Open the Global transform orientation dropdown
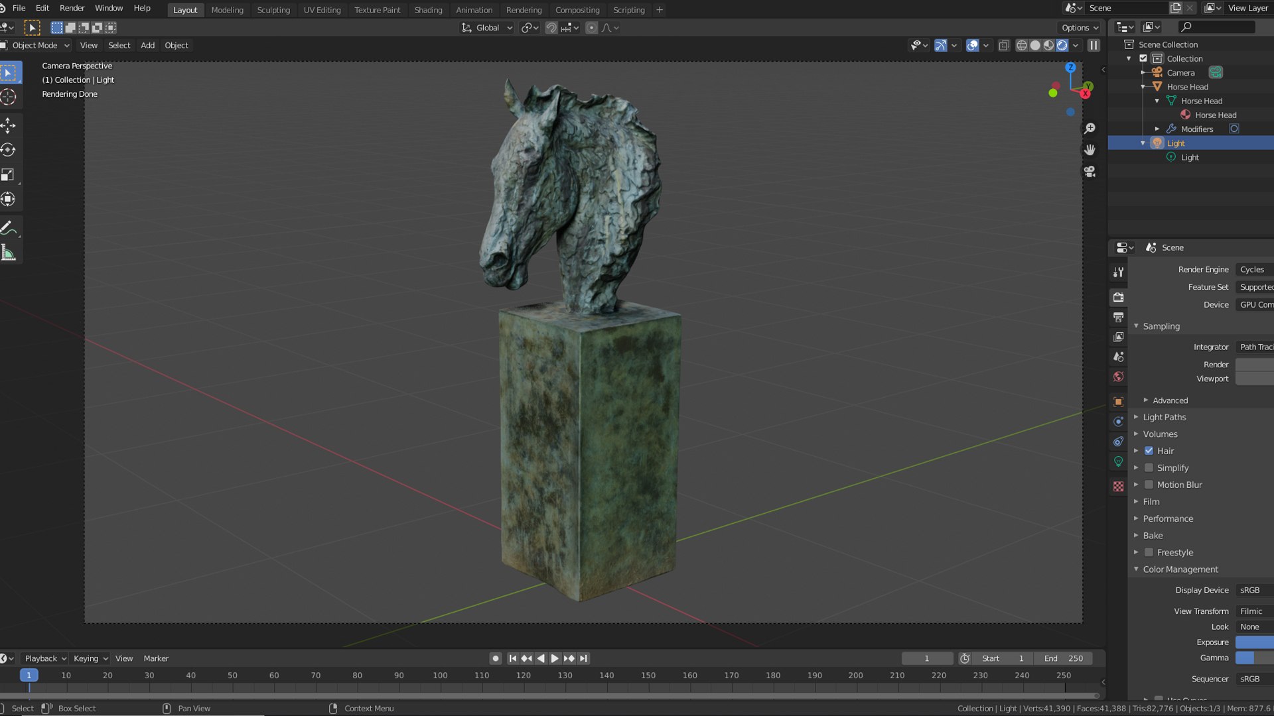The width and height of the screenshot is (1274, 716). pos(488,28)
